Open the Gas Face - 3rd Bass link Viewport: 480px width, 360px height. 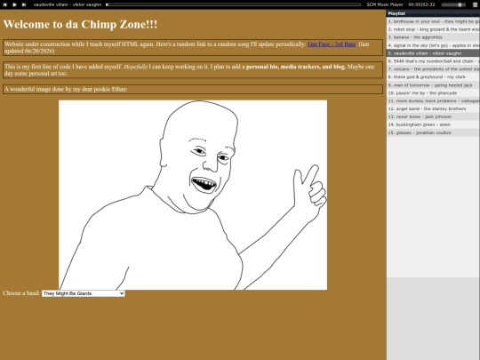[x=332, y=44]
